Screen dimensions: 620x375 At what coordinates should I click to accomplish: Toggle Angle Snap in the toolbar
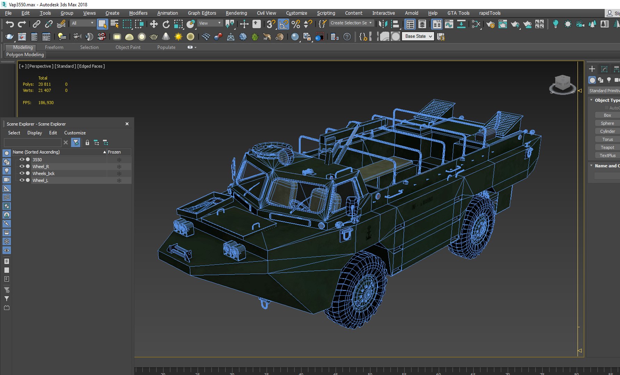click(284, 24)
